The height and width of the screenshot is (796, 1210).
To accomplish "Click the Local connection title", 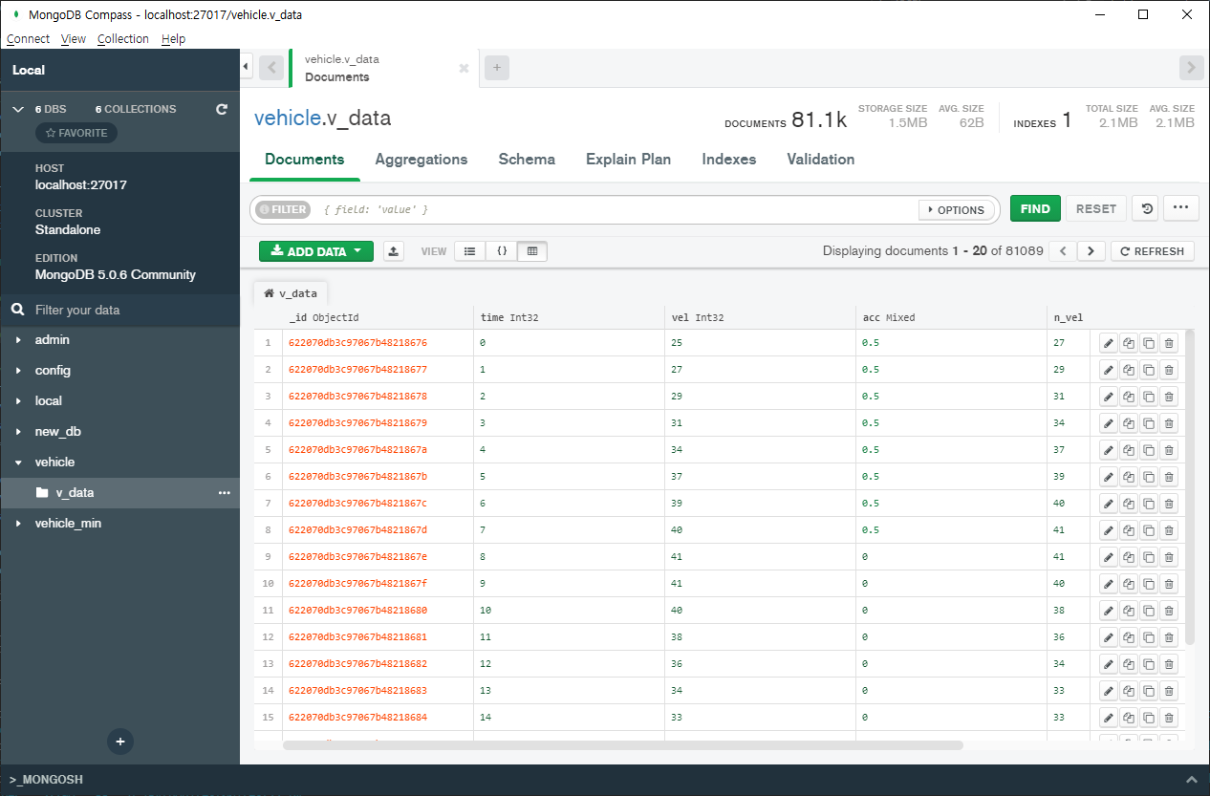I will [x=29, y=70].
